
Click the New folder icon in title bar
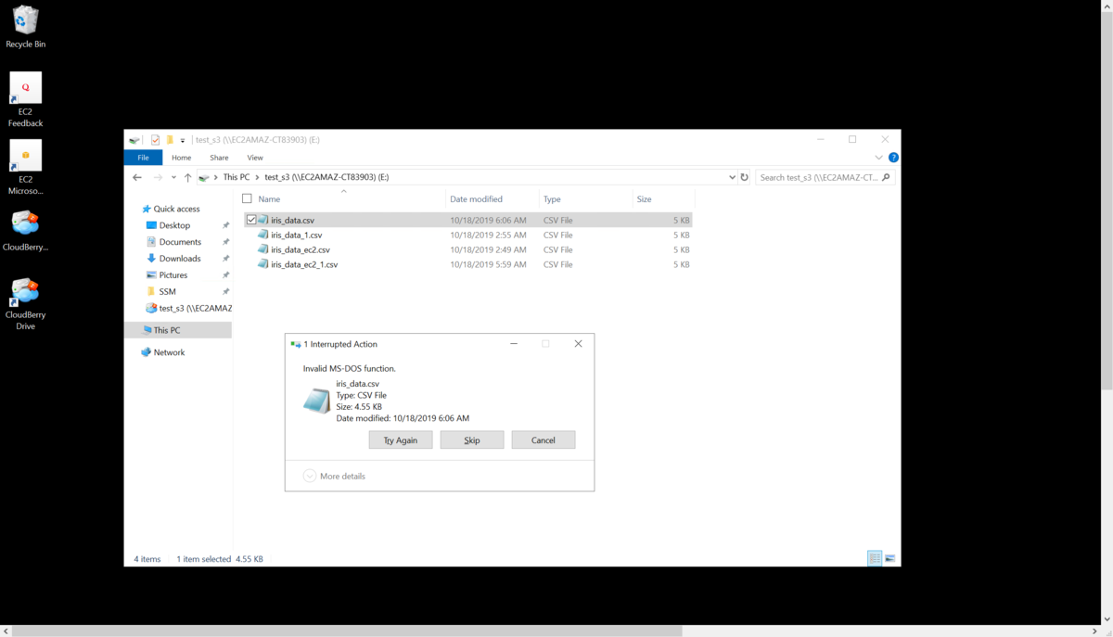170,140
